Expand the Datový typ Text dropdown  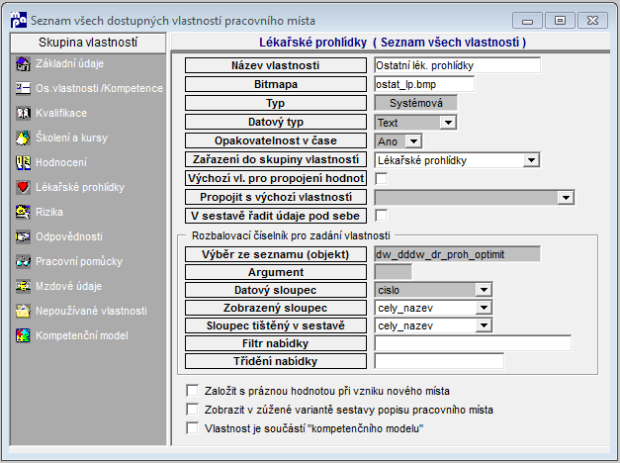click(448, 123)
